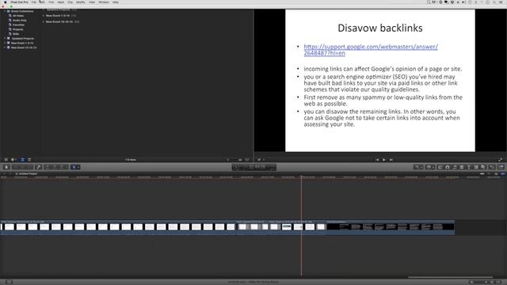Click the dashboard timecode display
The width and height of the screenshot is (507, 285).
pyautogui.click(x=254, y=167)
